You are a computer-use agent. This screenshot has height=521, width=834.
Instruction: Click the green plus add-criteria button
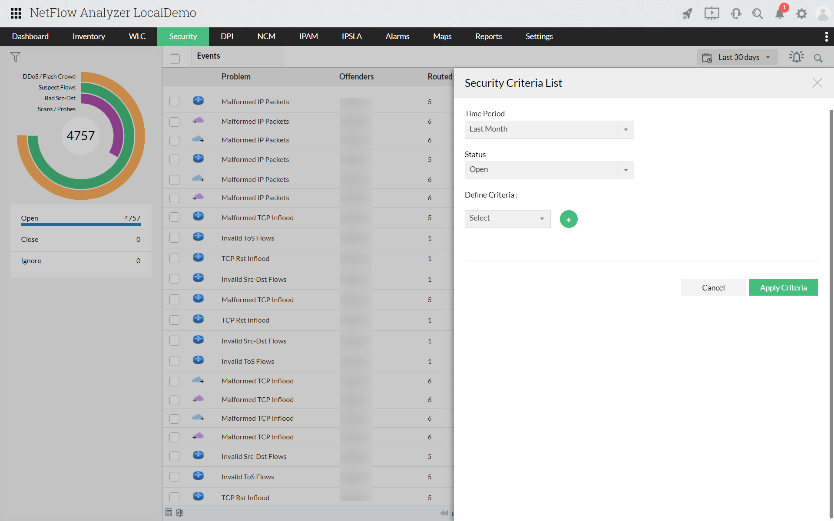point(569,219)
